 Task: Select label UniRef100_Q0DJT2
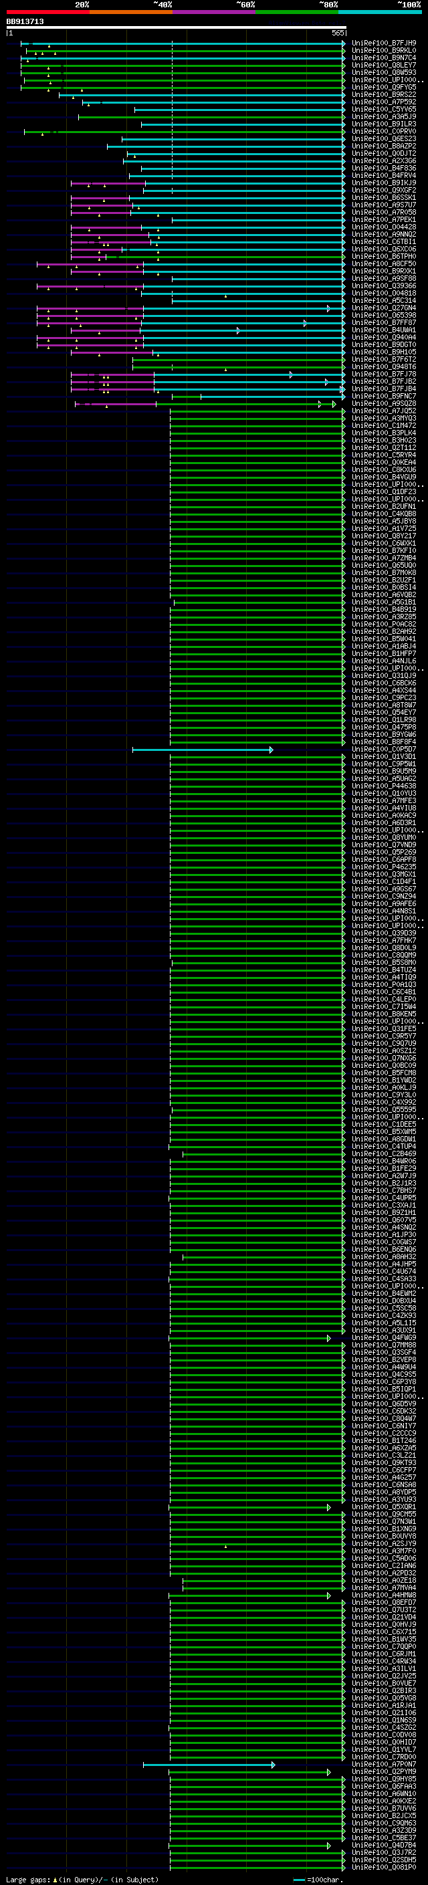point(384,154)
